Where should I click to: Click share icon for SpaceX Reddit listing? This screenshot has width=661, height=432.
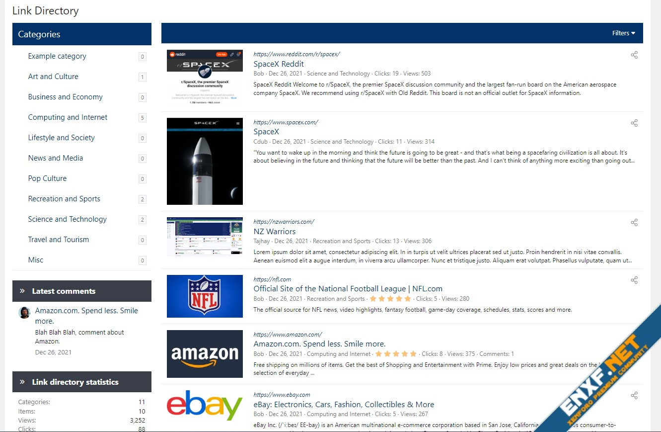tap(634, 55)
